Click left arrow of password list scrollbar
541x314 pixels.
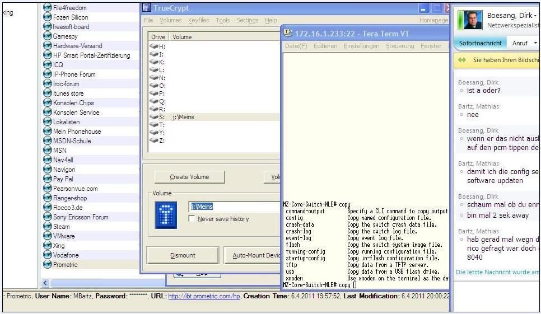(x=45, y=283)
